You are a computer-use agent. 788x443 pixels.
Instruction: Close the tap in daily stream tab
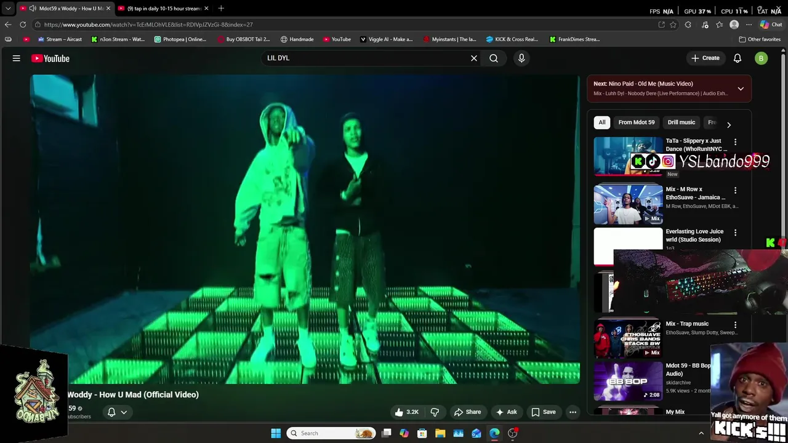(206, 9)
